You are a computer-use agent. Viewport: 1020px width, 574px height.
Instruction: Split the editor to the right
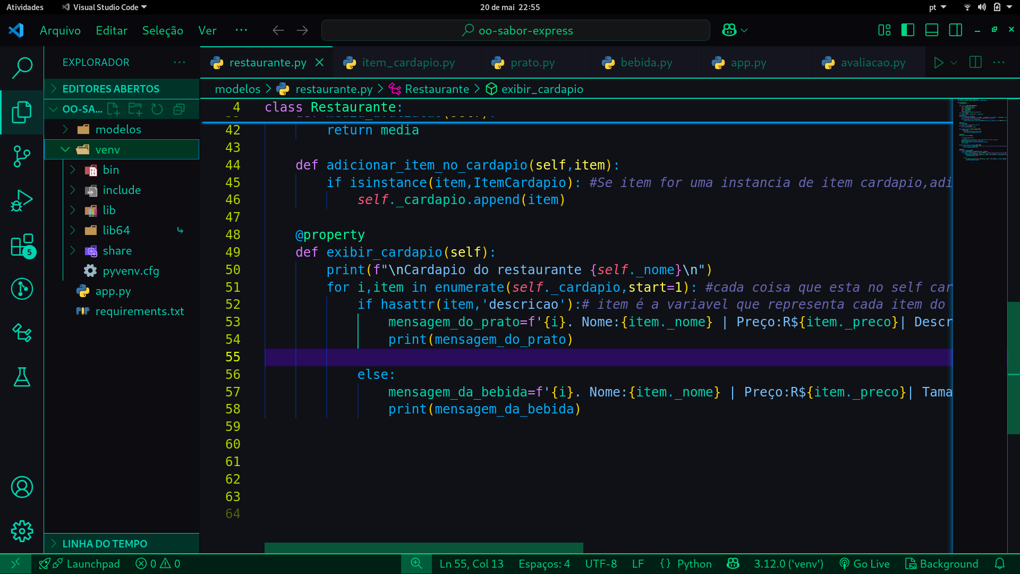(x=975, y=62)
